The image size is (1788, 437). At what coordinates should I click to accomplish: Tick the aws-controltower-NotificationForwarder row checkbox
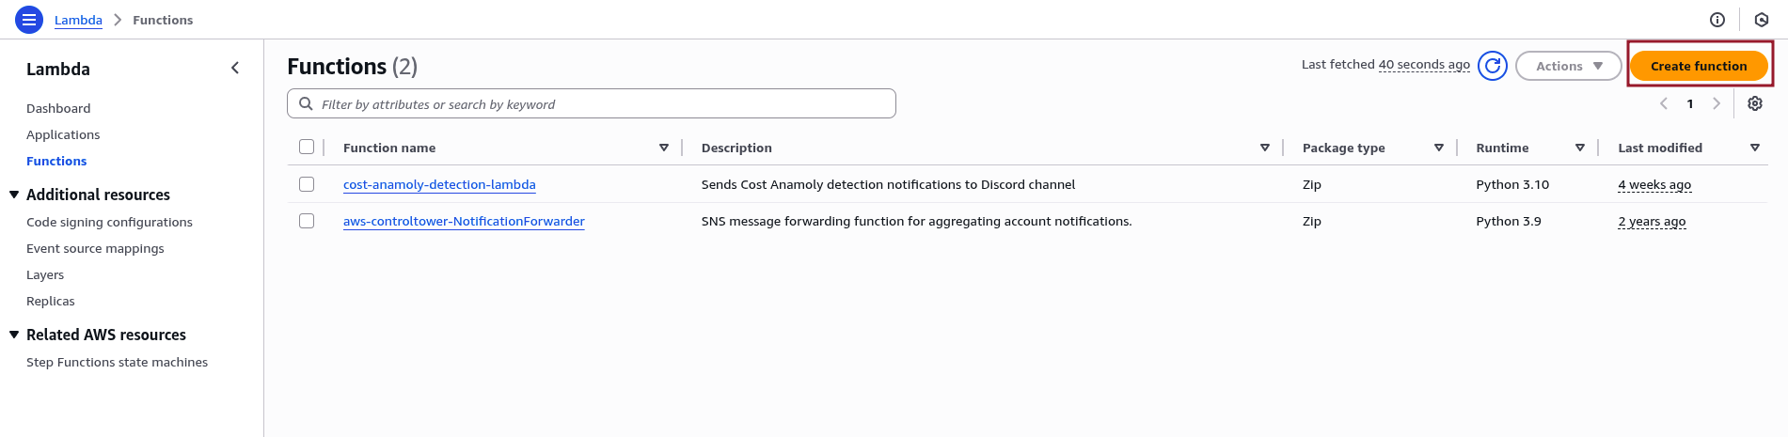307,221
